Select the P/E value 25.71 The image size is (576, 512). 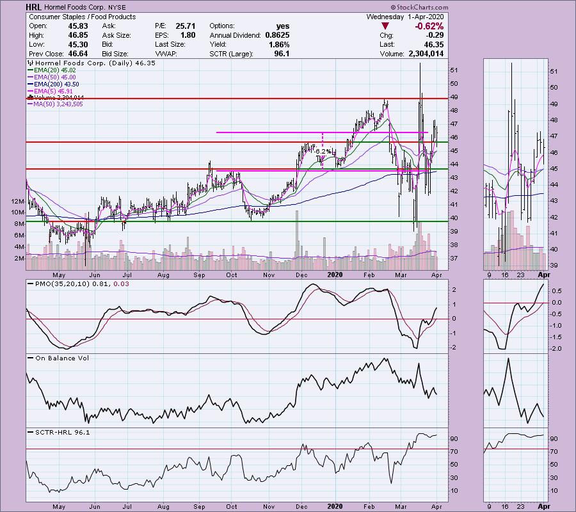(x=186, y=26)
